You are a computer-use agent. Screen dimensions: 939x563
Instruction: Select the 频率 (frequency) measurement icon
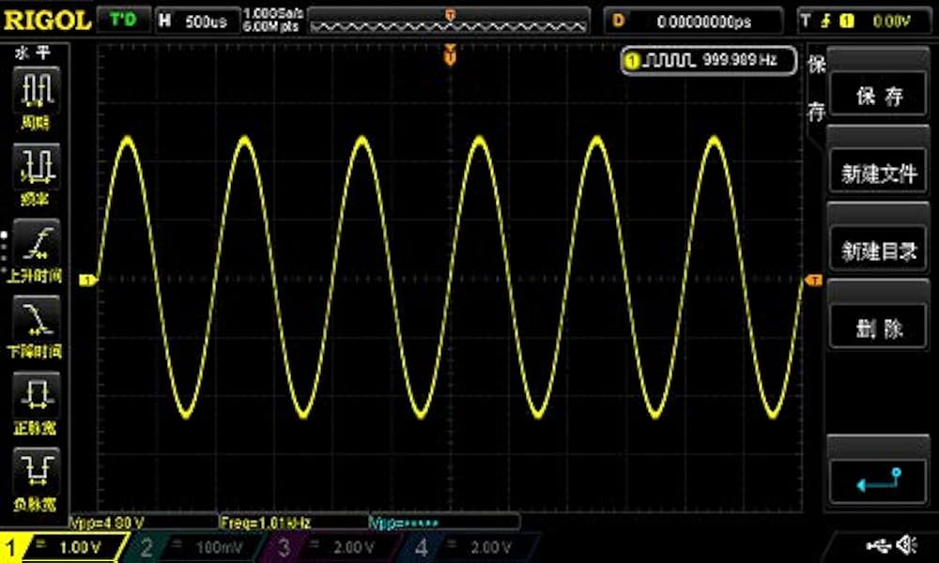(x=36, y=175)
